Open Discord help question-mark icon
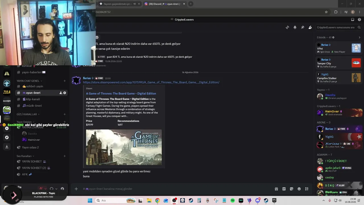 [x=359, y=20]
